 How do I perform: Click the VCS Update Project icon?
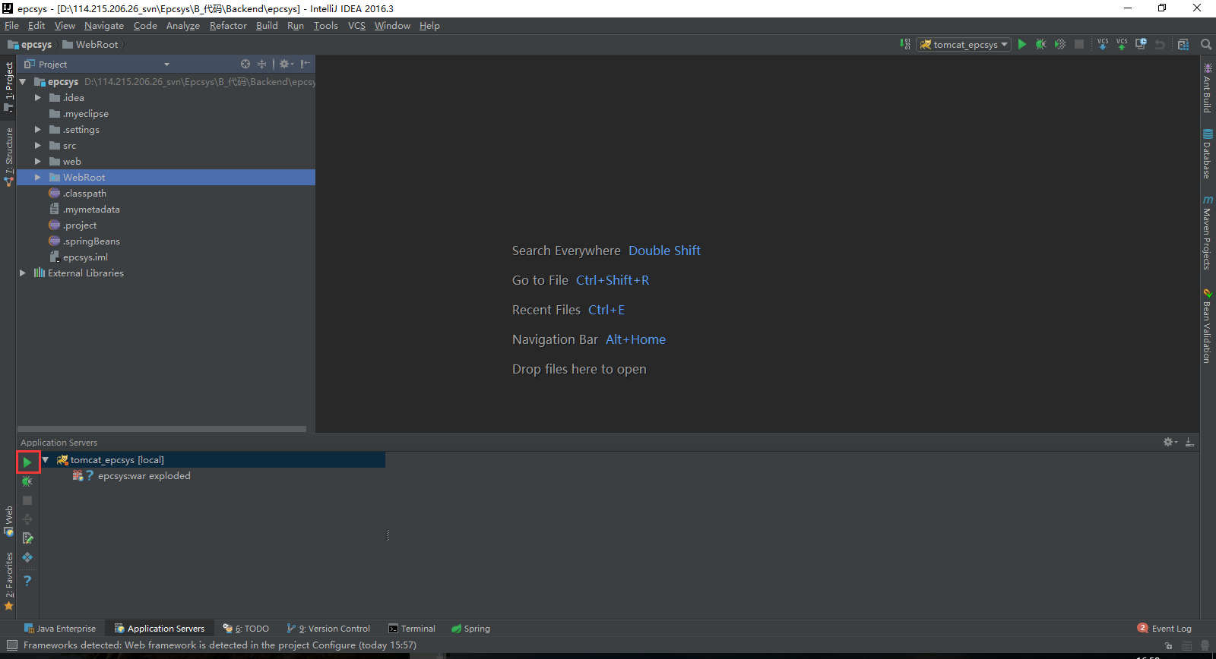1102,45
